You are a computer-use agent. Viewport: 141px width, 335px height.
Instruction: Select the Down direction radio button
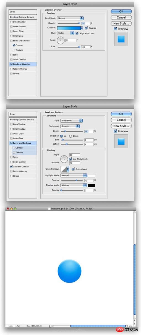70,136
